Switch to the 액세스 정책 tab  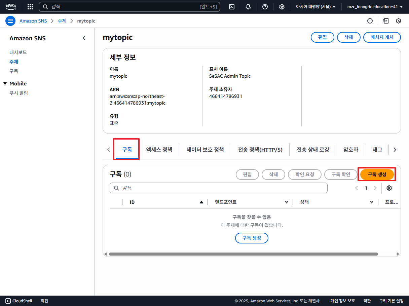(x=159, y=150)
